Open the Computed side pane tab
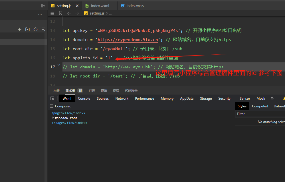The width and height of the screenshot is (285, 182). pyautogui.click(x=260, y=106)
